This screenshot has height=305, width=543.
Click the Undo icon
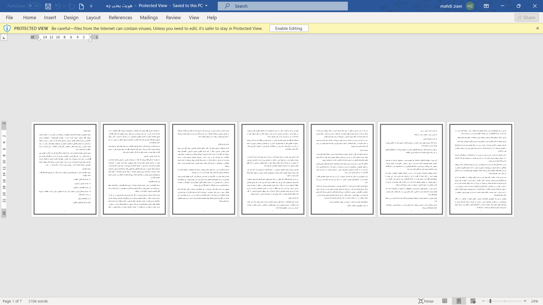tap(57, 6)
